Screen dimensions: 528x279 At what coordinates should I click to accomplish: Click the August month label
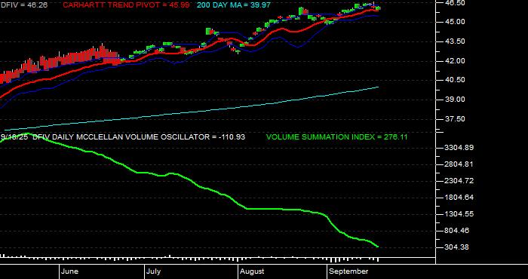click(x=253, y=271)
